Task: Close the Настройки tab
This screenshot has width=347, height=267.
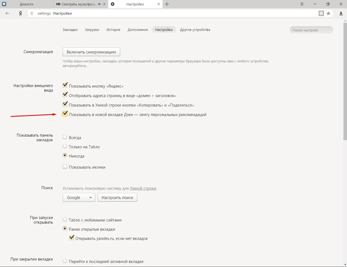Action: coord(159,4)
